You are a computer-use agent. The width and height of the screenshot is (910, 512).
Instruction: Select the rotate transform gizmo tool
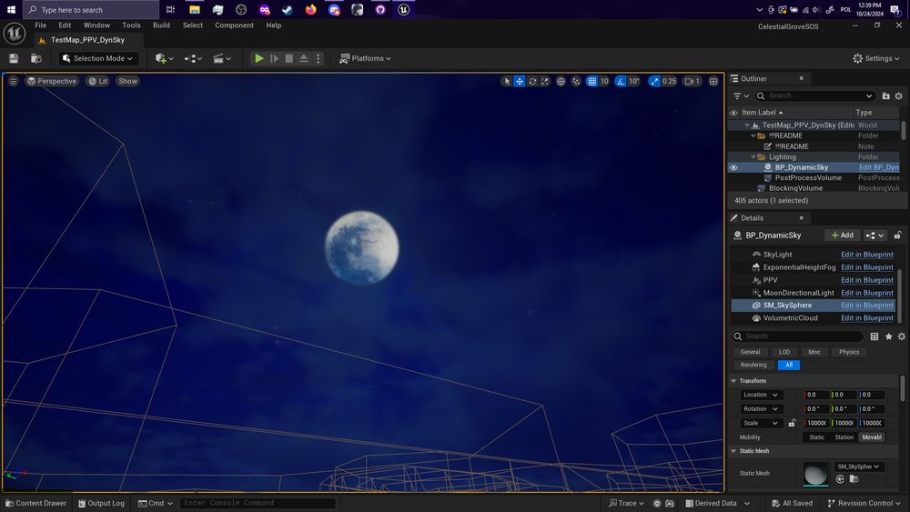coord(532,81)
